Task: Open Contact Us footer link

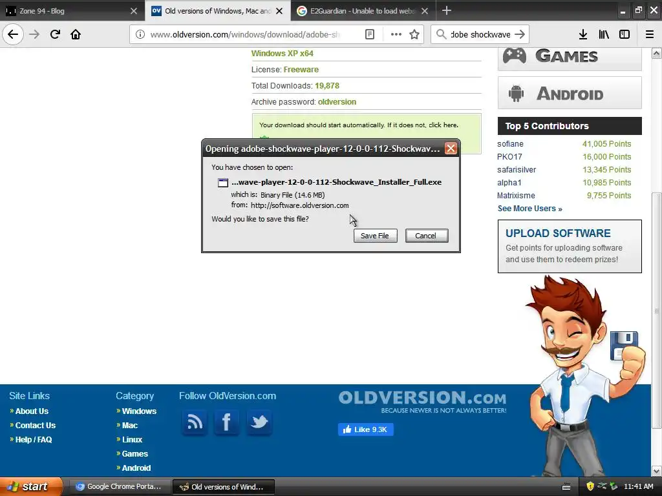Action: click(36, 426)
